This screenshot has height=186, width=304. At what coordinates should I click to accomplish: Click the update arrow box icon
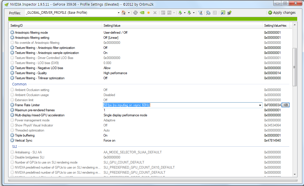pyautogui.click(x=229, y=13)
